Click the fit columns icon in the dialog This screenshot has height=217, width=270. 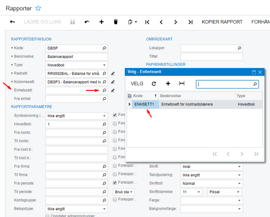tap(182, 84)
